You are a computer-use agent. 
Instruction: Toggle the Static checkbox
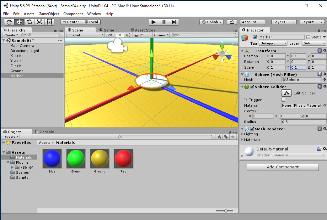pyautogui.click(x=308, y=37)
